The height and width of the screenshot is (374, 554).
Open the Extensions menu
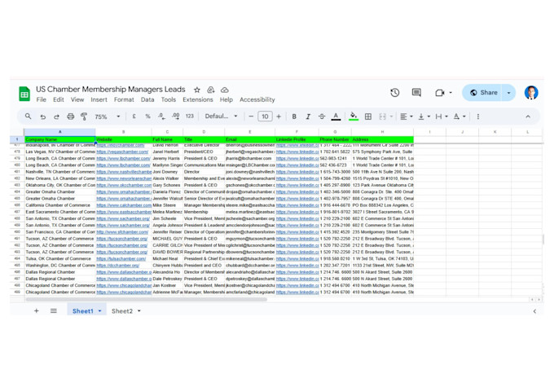click(x=198, y=99)
